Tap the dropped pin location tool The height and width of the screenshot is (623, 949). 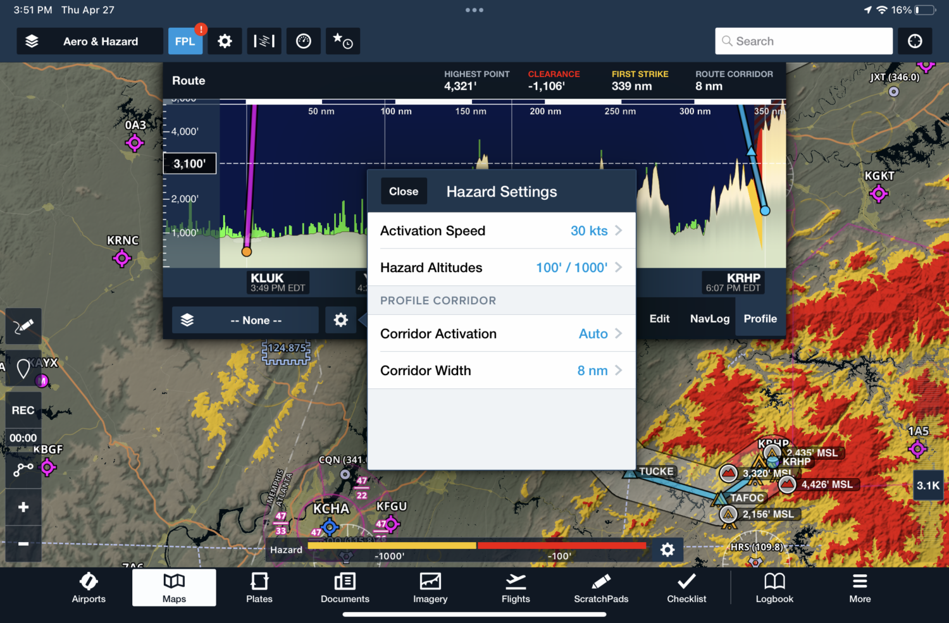click(x=23, y=367)
